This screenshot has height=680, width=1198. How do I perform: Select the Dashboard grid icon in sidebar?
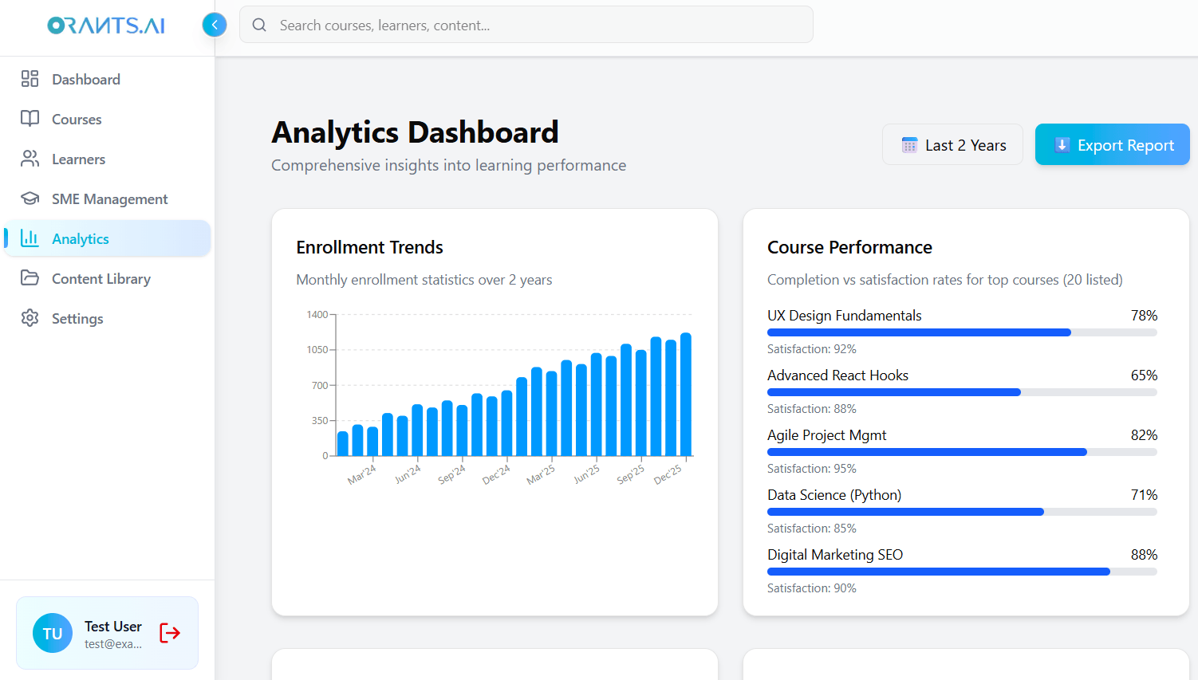[30, 79]
